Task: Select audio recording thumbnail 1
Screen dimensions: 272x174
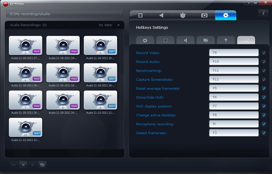Action: click(x=25, y=45)
